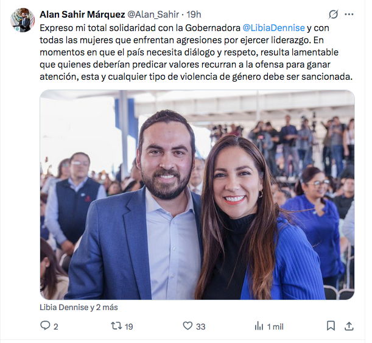
Task: Click the tweet text body to open post
Action: [196, 52]
